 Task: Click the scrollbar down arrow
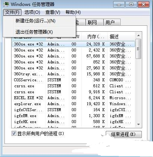pos(138,124)
